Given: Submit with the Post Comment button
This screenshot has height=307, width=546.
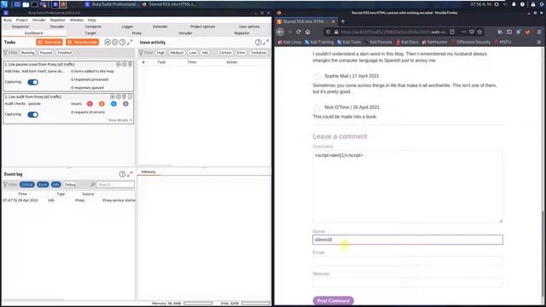Looking at the screenshot, I should tap(334, 301).
